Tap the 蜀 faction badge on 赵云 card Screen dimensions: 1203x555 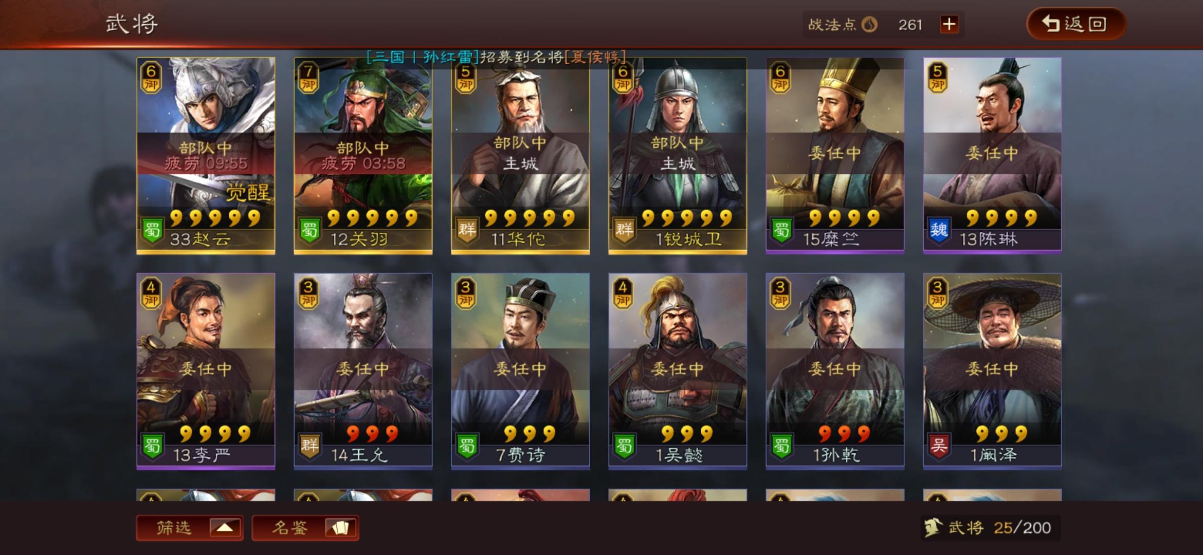click(152, 231)
